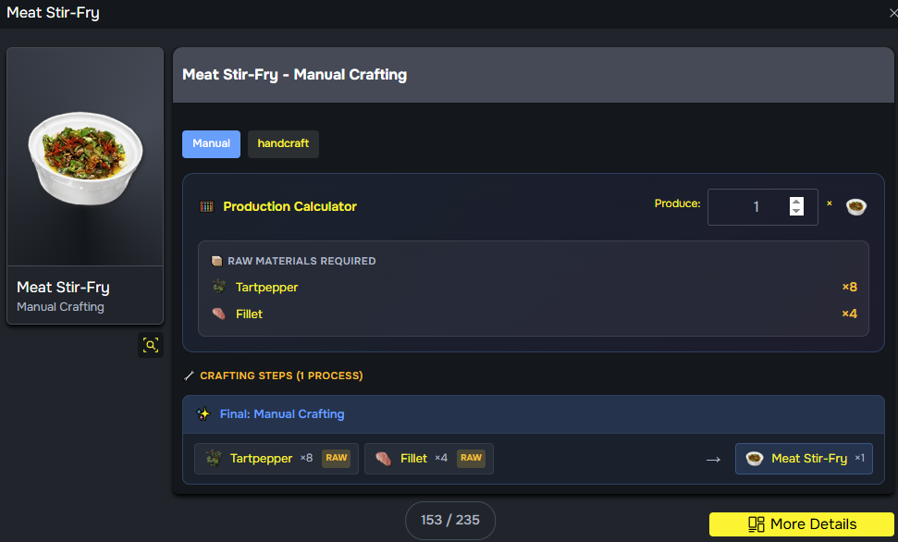The image size is (898, 542).
Task: Increase produce quantity with up arrow
Action: pos(796,202)
